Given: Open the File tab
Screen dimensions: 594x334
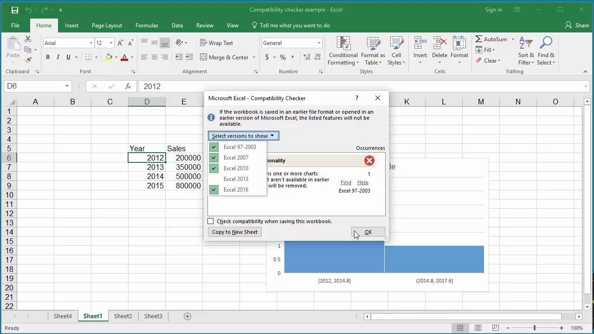Looking at the screenshot, I should (x=15, y=26).
